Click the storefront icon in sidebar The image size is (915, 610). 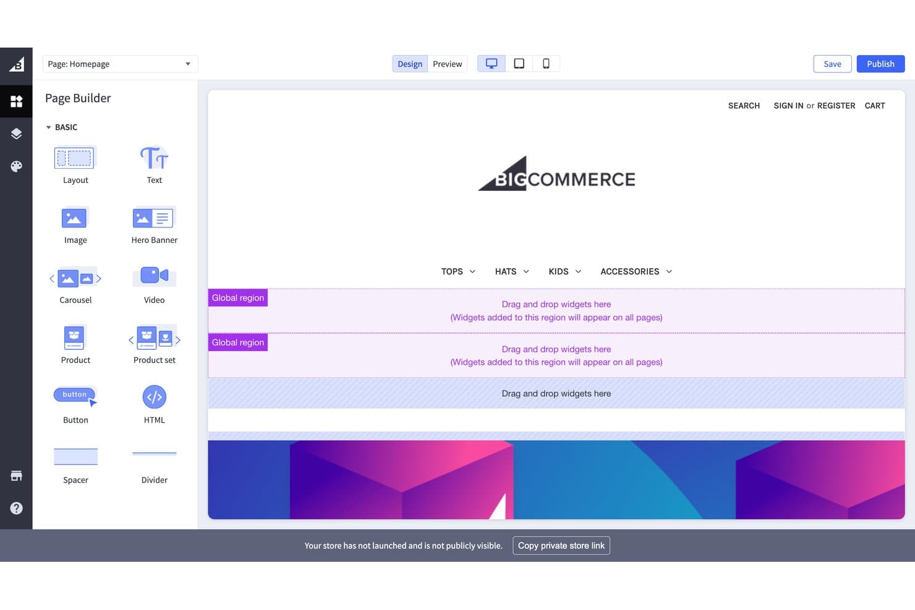16,475
